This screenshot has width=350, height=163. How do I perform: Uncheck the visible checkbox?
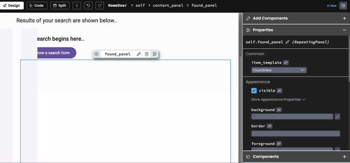[254, 91]
